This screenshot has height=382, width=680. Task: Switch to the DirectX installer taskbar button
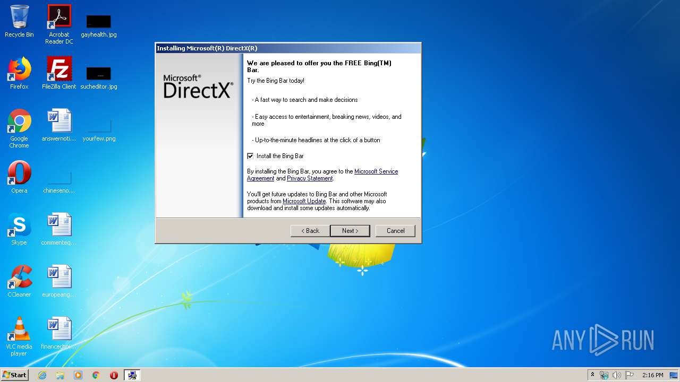132,375
